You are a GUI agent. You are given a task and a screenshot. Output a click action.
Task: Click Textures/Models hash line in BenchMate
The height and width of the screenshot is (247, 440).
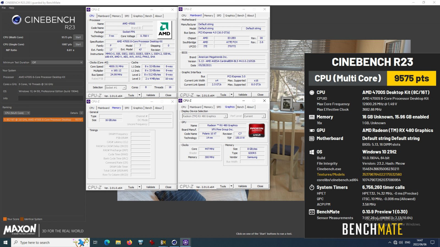(x=359, y=175)
